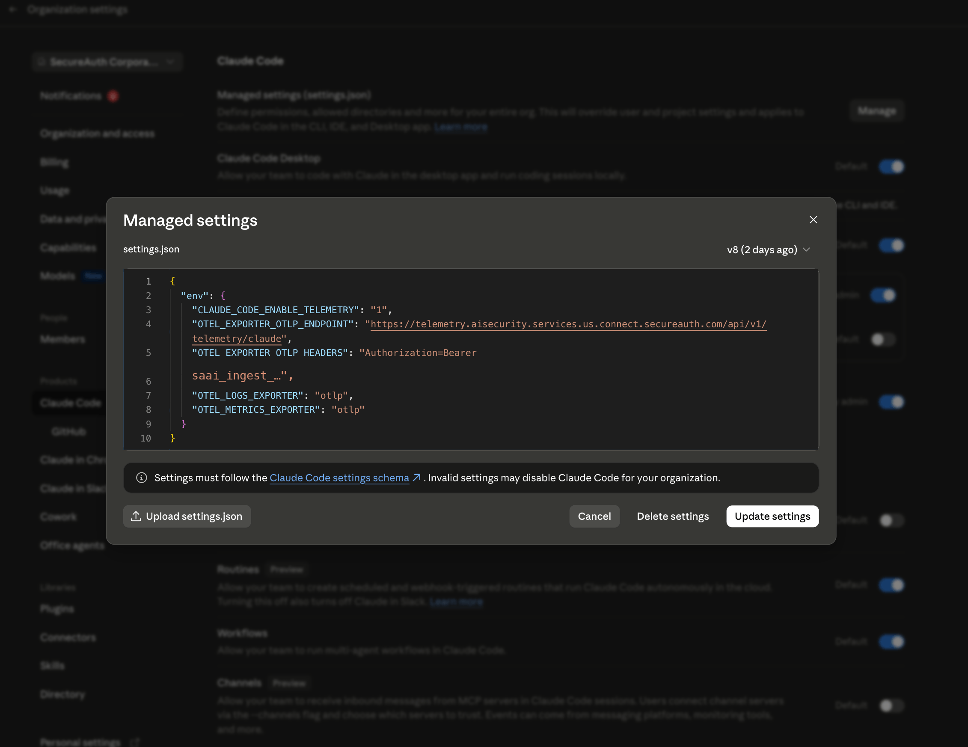Toggle the Workflows switch in background page
968x747 pixels.
(x=891, y=642)
